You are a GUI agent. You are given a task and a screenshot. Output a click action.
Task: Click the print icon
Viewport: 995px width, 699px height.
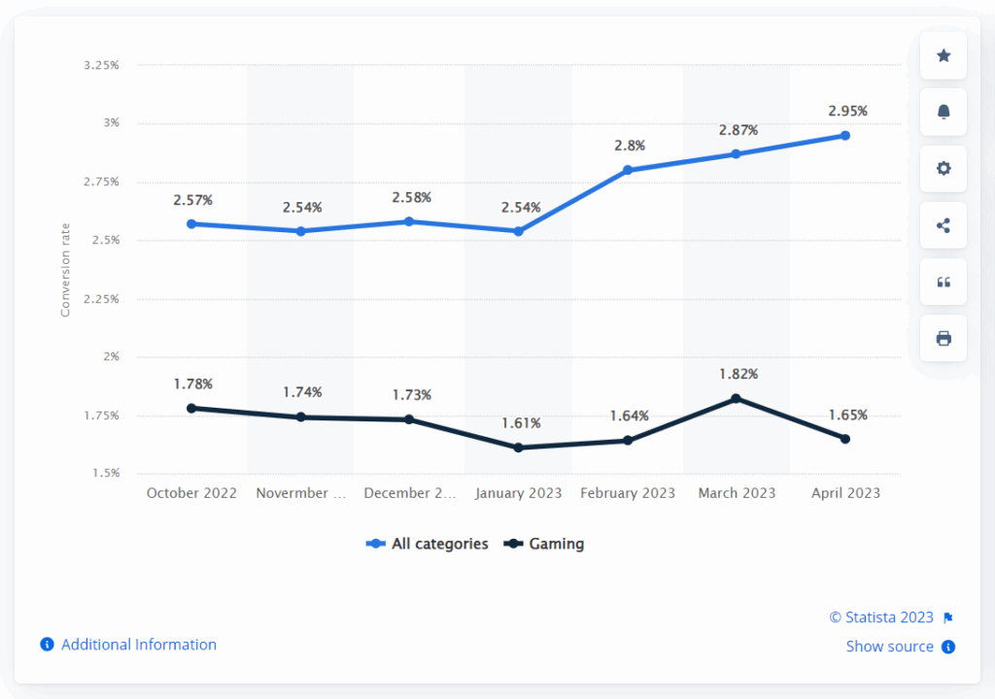(943, 338)
